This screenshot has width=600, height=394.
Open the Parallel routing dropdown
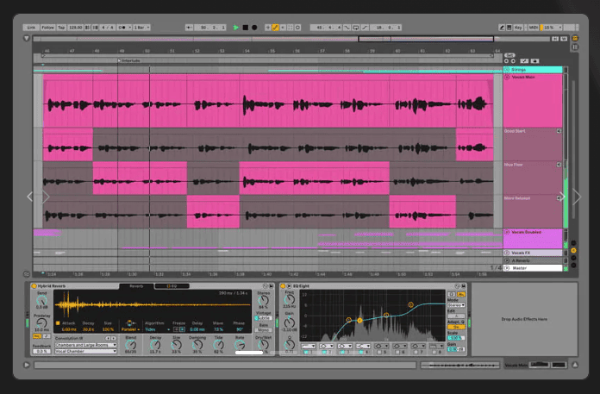coord(130,329)
